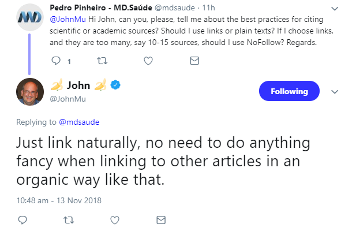Click the @JohnMu handle under John's name

[x=68, y=98]
